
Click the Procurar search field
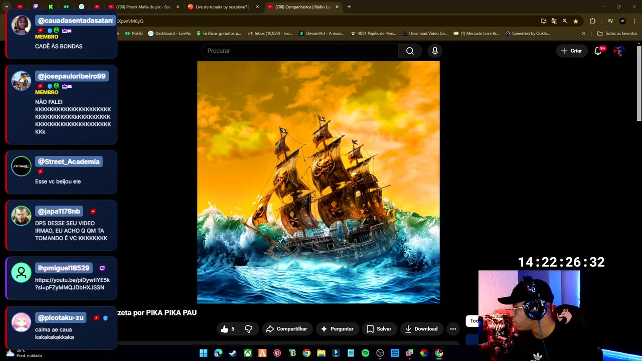tap(300, 51)
